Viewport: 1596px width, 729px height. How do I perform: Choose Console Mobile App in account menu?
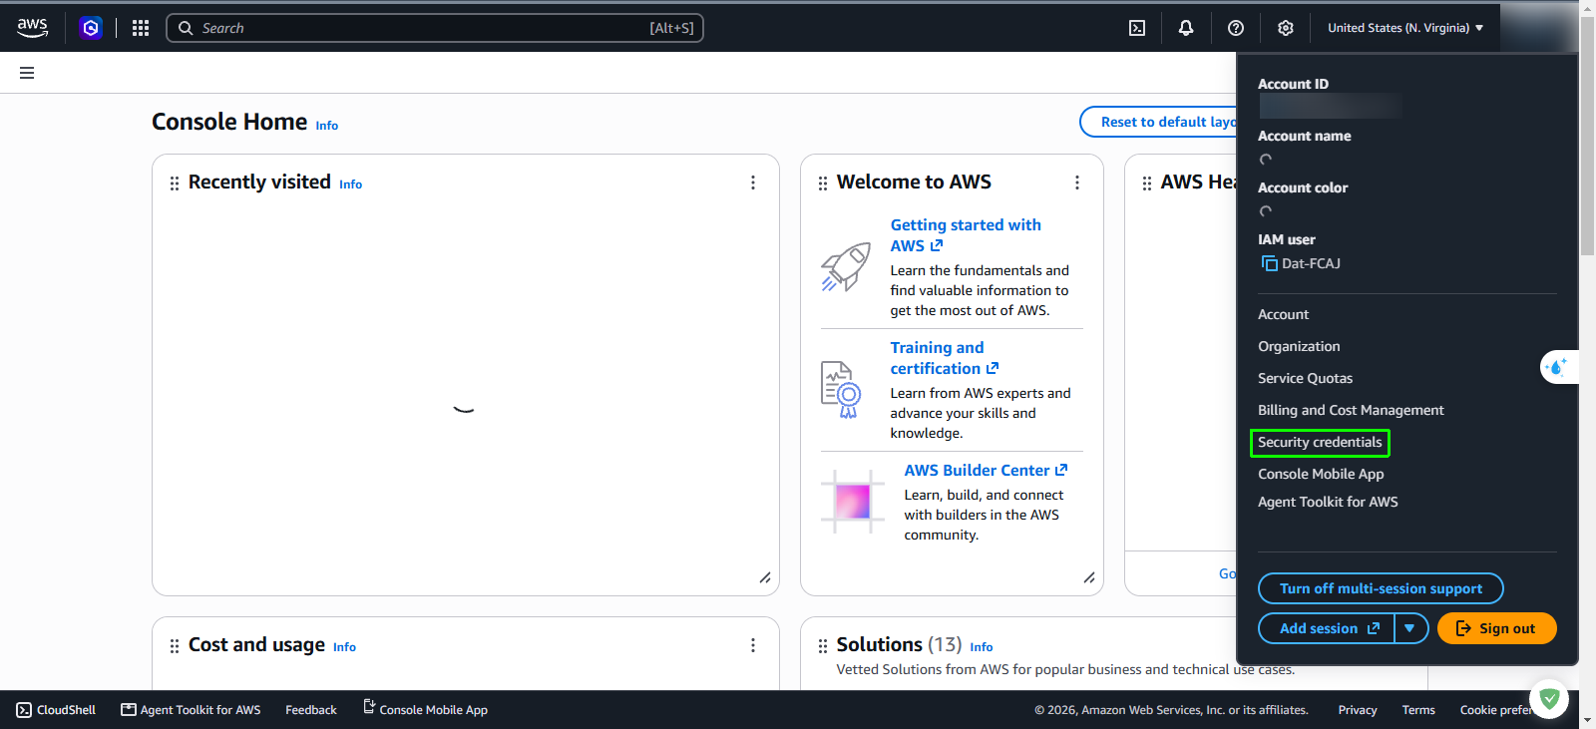[1321, 474]
